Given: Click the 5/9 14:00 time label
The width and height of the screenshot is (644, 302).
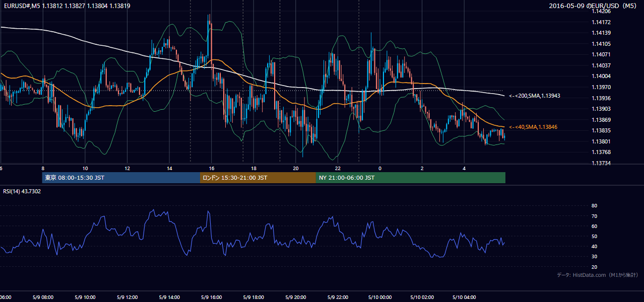Looking at the screenshot, I should pyautogui.click(x=169, y=297).
